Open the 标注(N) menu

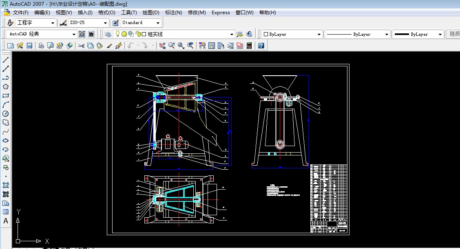173,13
